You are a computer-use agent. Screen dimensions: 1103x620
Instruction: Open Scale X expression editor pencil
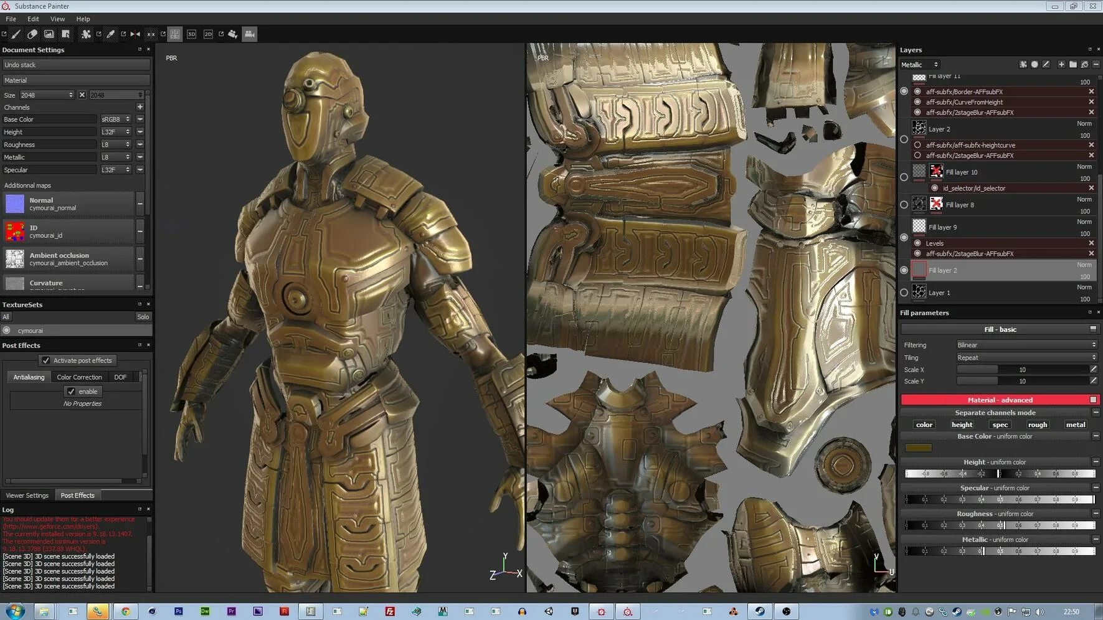(1094, 369)
